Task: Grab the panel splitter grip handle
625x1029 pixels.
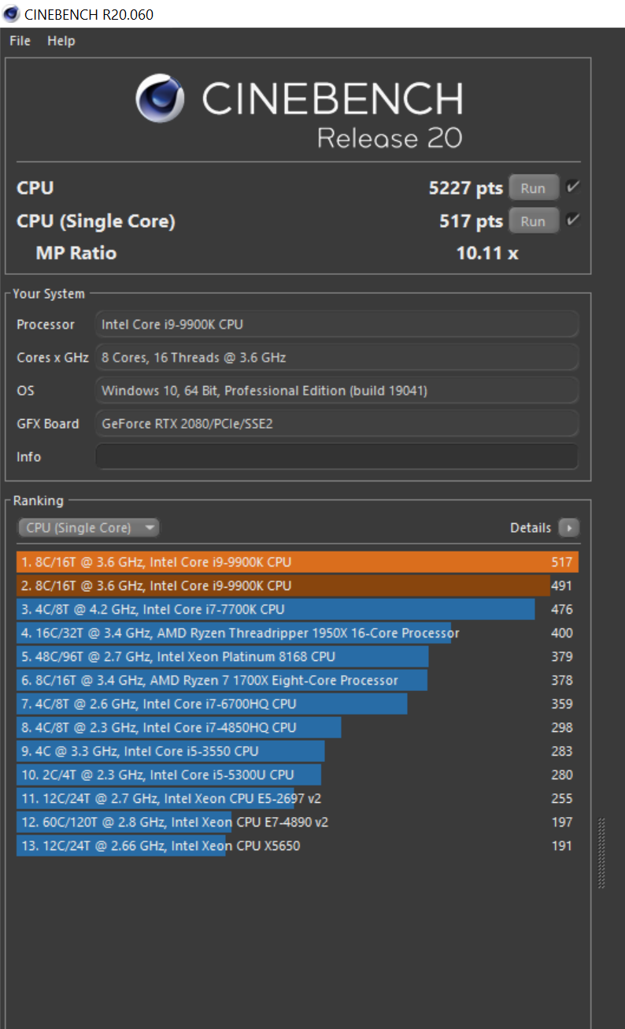Action: click(601, 853)
